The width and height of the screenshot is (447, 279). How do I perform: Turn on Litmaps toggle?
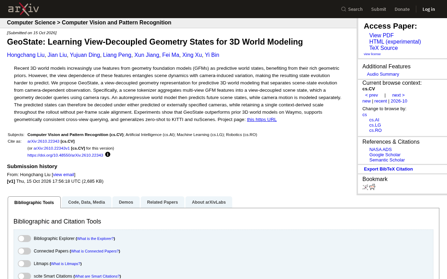[x=24, y=264]
